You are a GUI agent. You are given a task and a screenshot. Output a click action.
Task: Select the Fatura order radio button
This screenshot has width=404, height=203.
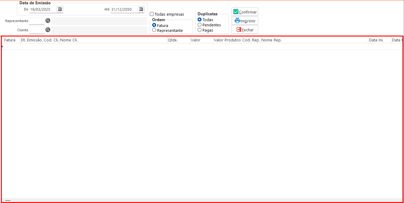click(154, 25)
